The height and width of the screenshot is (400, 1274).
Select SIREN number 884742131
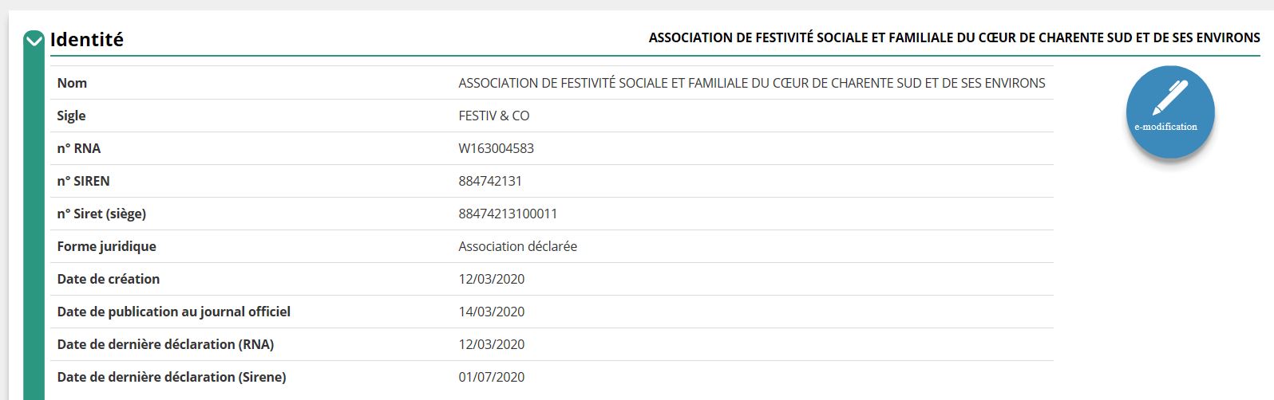click(x=490, y=181)
